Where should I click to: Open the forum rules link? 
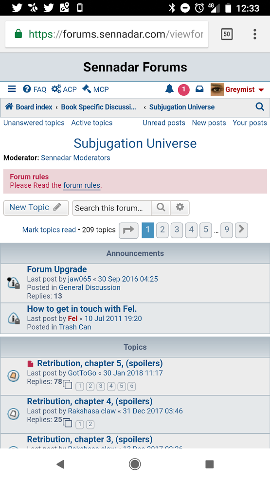pyautogui.click(x=82, y=185)
